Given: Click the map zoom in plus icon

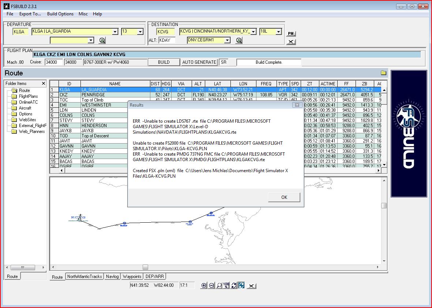Looking at the screenshot, I should (204, 285).
